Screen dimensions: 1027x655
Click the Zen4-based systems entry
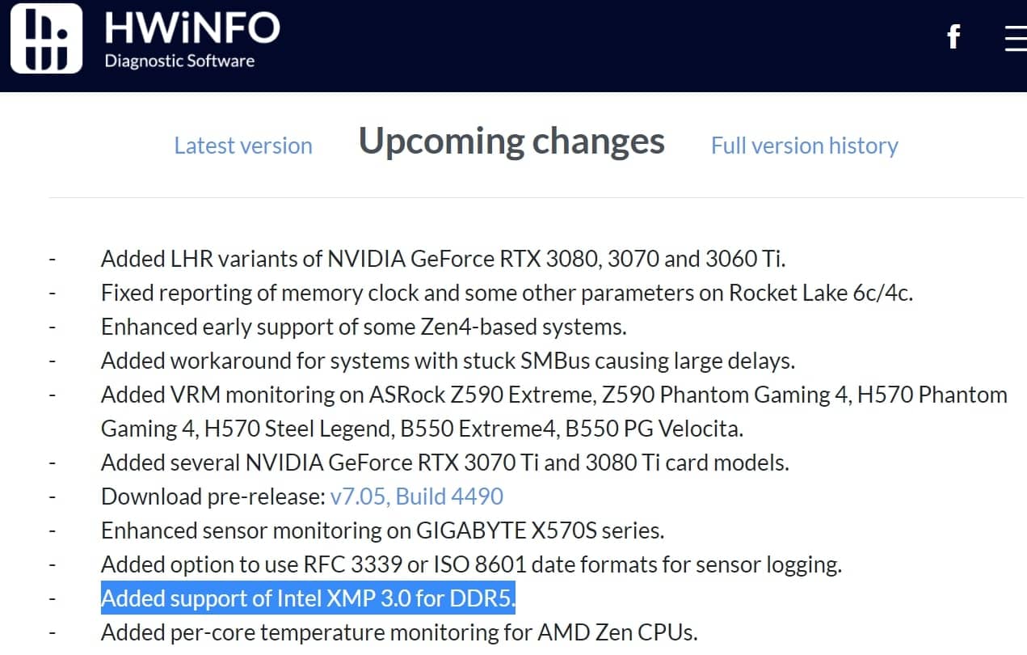(x=364, y=327)
